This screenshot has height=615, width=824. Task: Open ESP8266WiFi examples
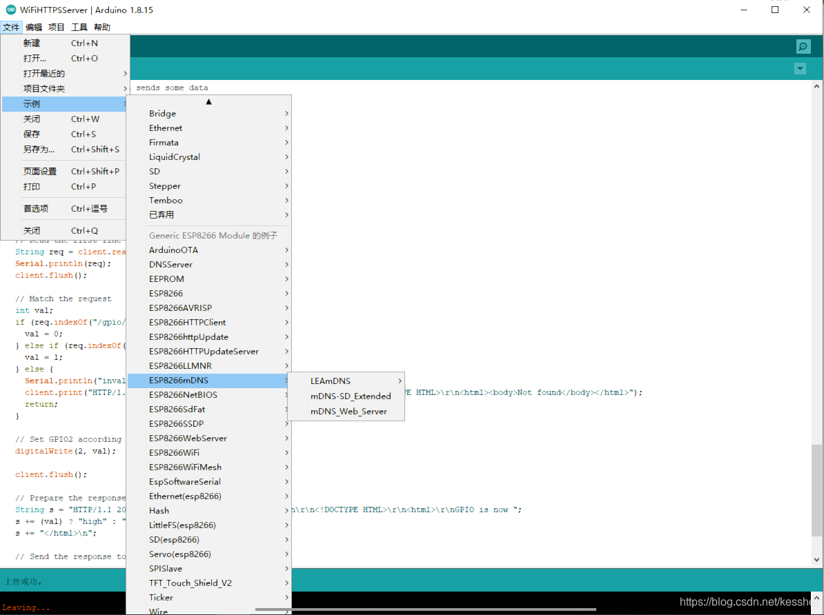point(209,453)
